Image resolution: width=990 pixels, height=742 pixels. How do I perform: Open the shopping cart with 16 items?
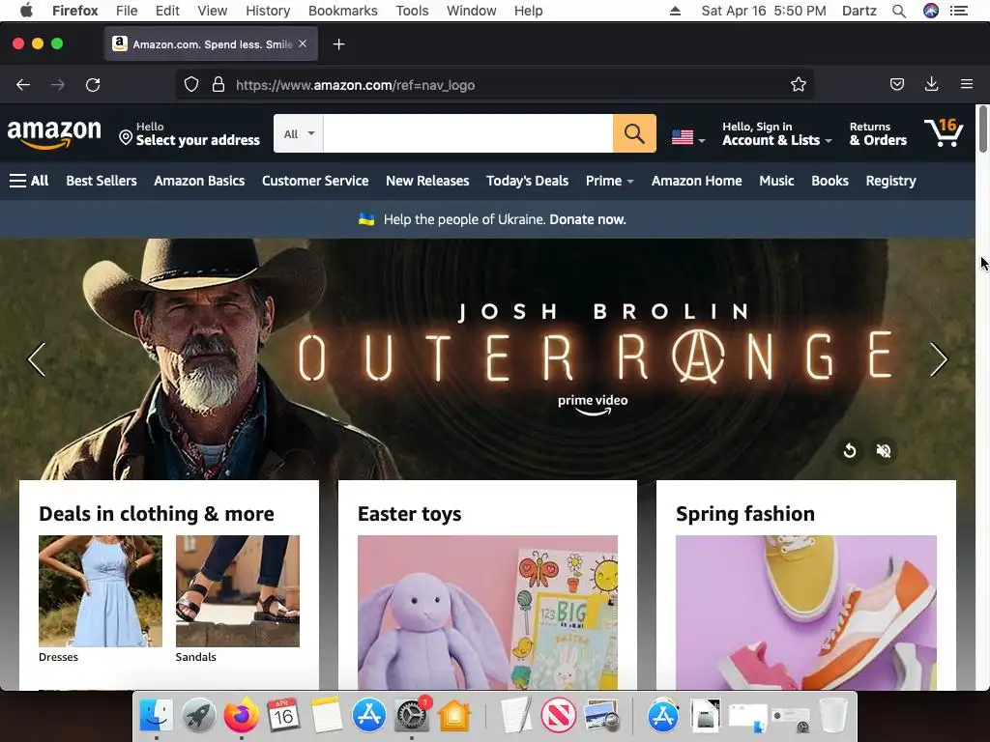[x=944, y=132]
